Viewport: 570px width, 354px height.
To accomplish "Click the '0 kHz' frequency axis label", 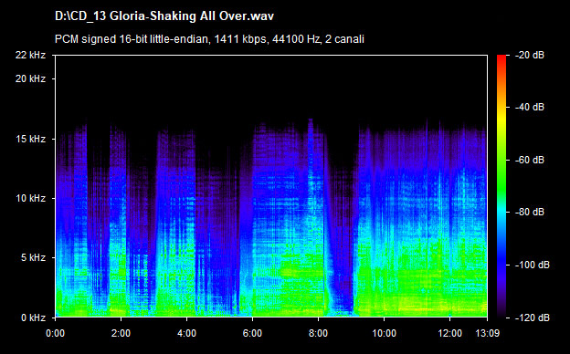I will point(34,318).
